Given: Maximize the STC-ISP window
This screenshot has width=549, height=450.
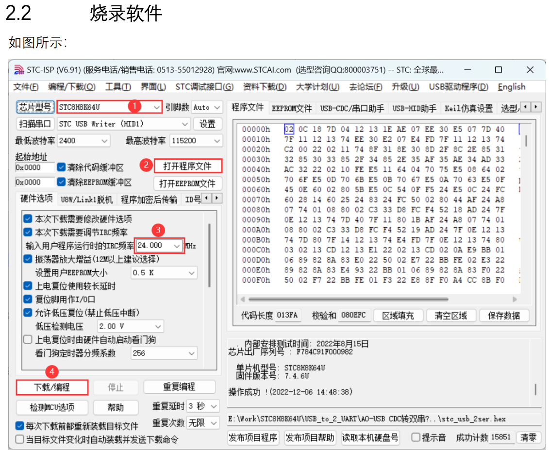Looking at the screenshot, I should coord(498,70).
